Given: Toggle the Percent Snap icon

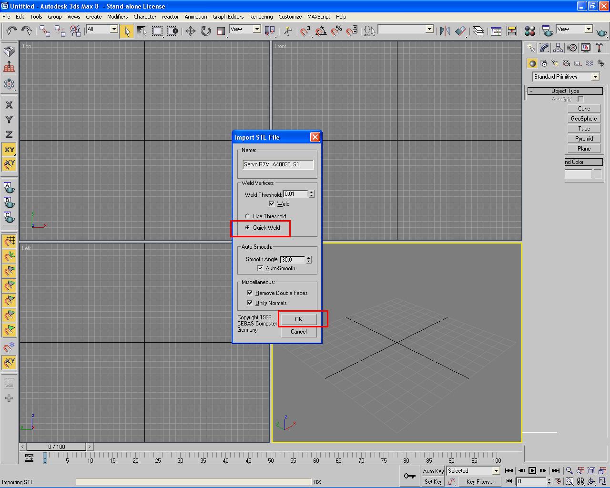Looking at the screenshot, I should (x=336, y=31).
